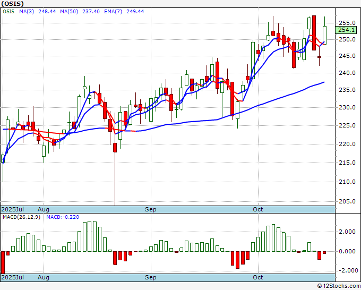Click the MACD:-0.220 value label
The image size is (361, 290).
coord(63,217)
